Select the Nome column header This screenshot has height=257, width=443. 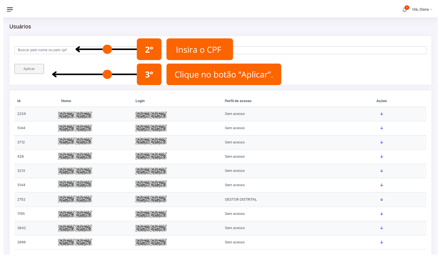pyautogui.click(x=66, y=101)
